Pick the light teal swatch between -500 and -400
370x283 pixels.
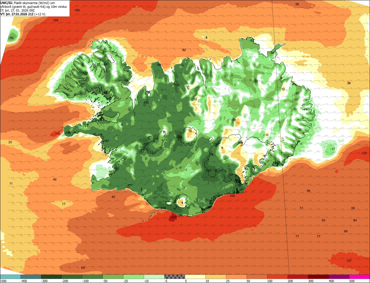10,277
